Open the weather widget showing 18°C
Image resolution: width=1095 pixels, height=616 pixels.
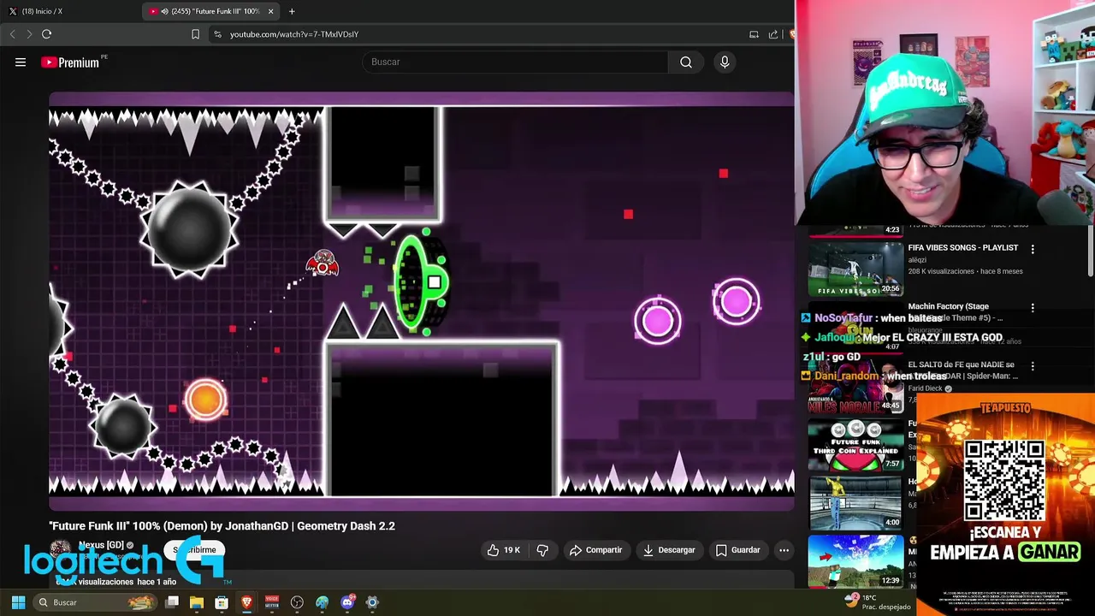[876, 602]
